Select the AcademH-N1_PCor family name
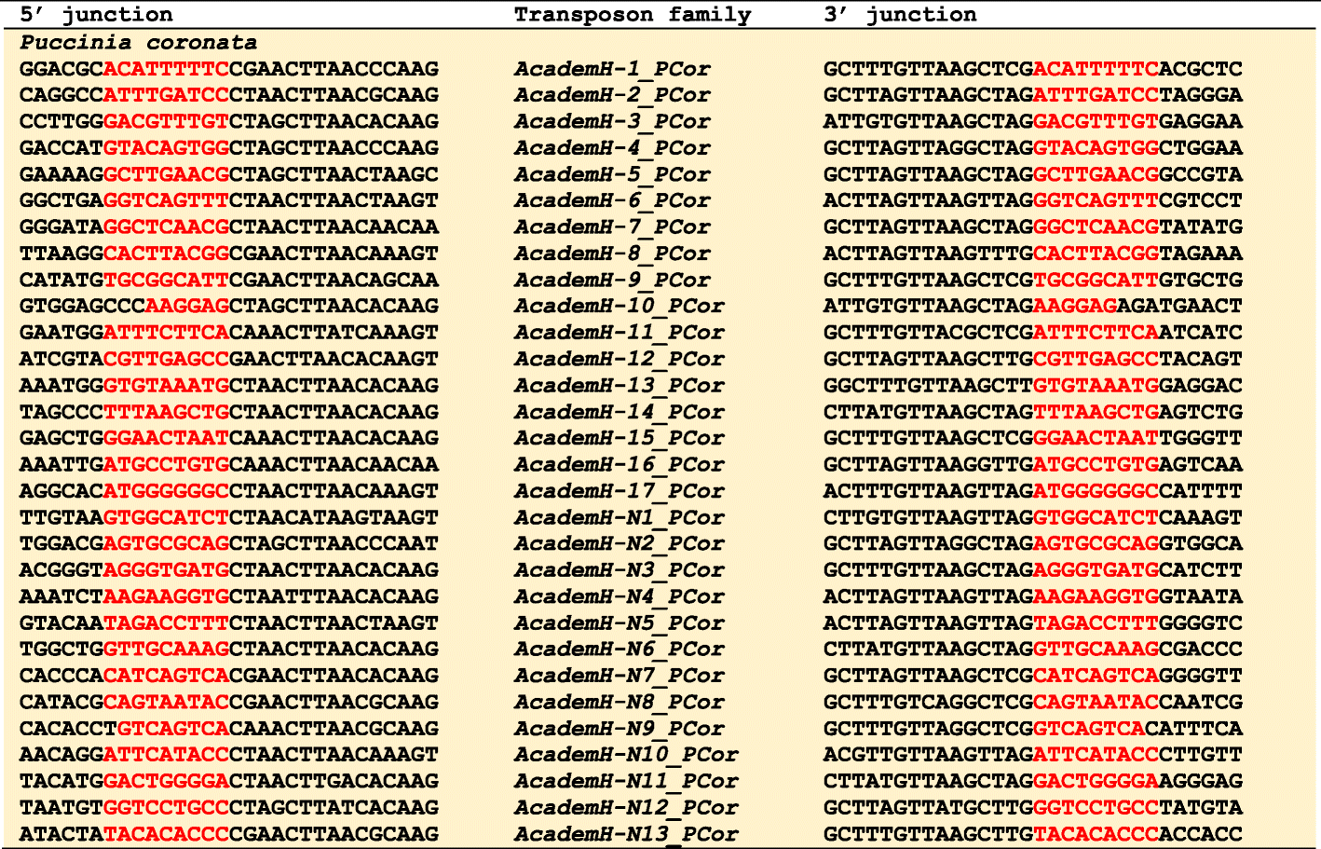The height and width of the screenshot is (849, 1321). point(620,517)
